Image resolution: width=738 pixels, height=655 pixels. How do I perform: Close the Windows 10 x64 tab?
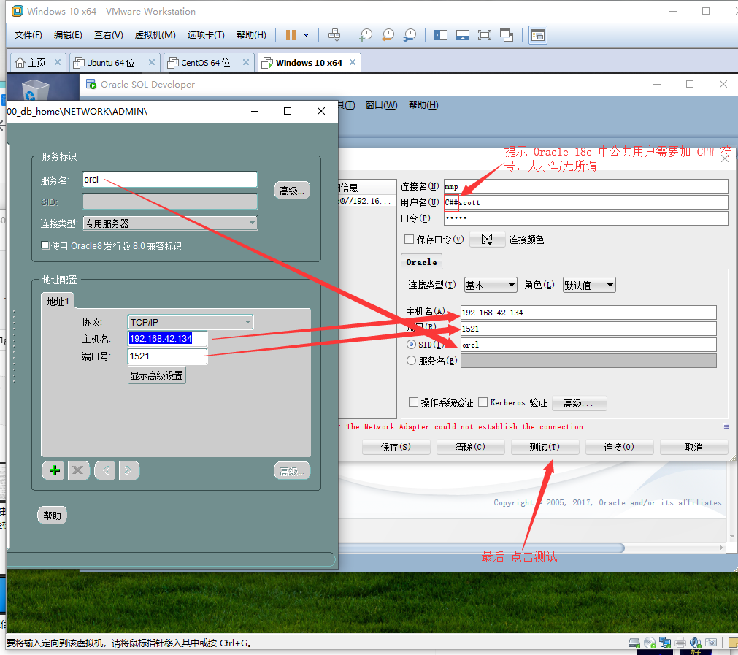click(352, 62)
